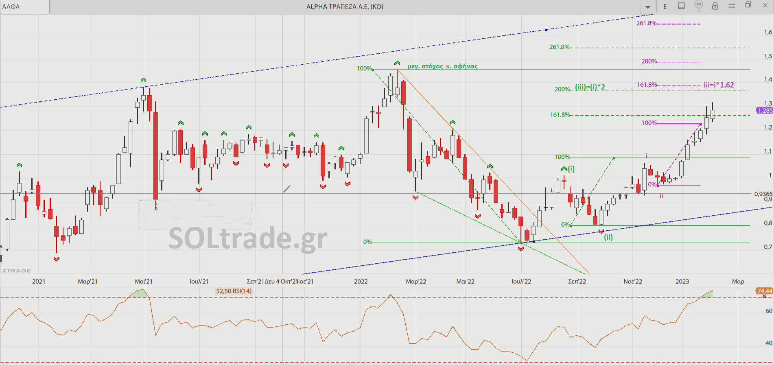Click the 0,9365 crosshair price label

pos(763,194)
